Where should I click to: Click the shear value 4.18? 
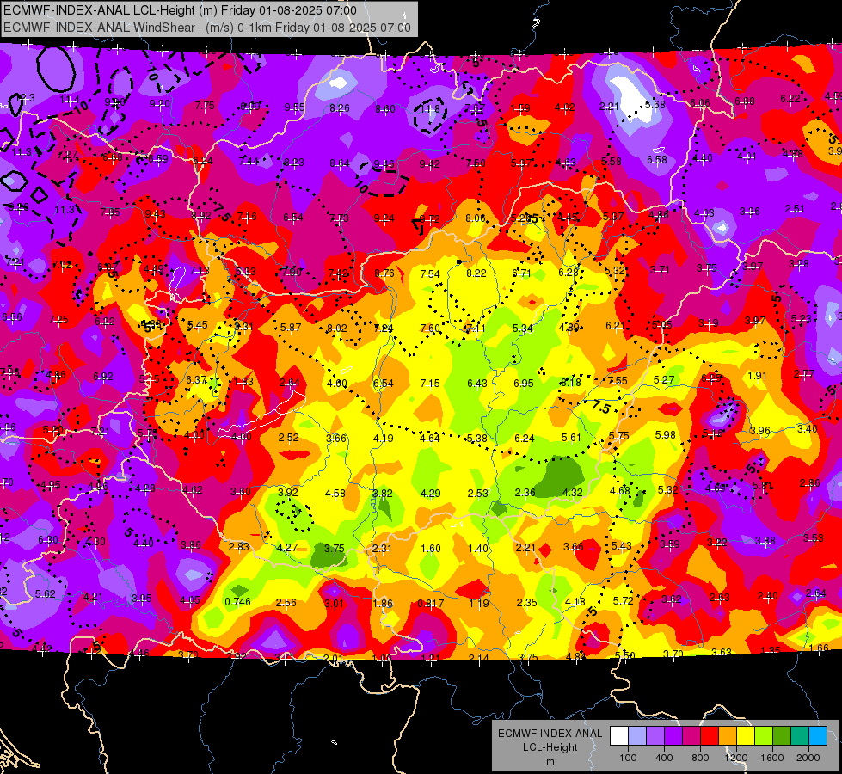(575, 602)
